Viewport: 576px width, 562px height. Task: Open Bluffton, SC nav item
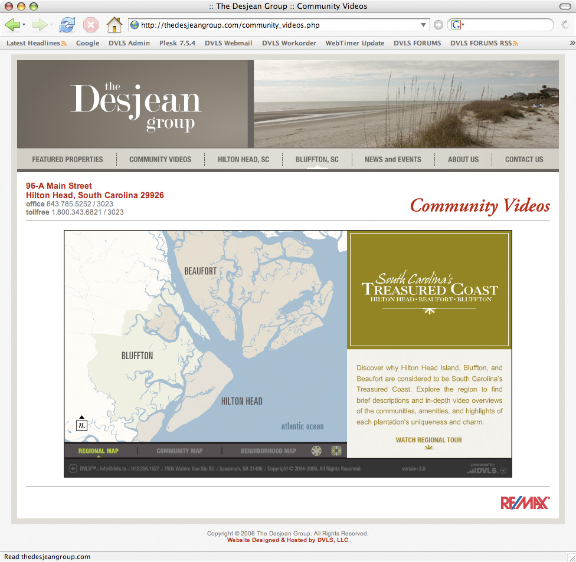click(317, 159)
